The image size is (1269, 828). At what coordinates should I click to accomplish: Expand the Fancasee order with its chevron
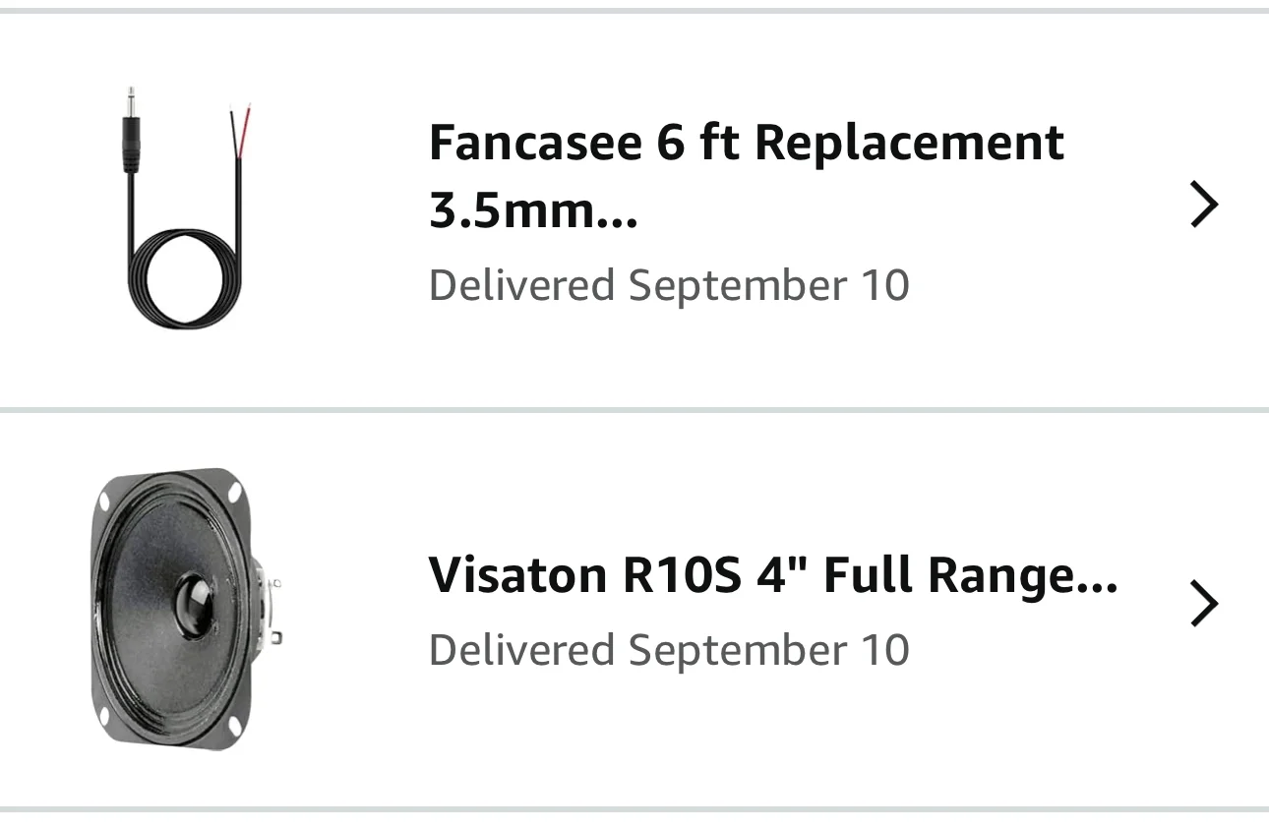click(1204, 205)
